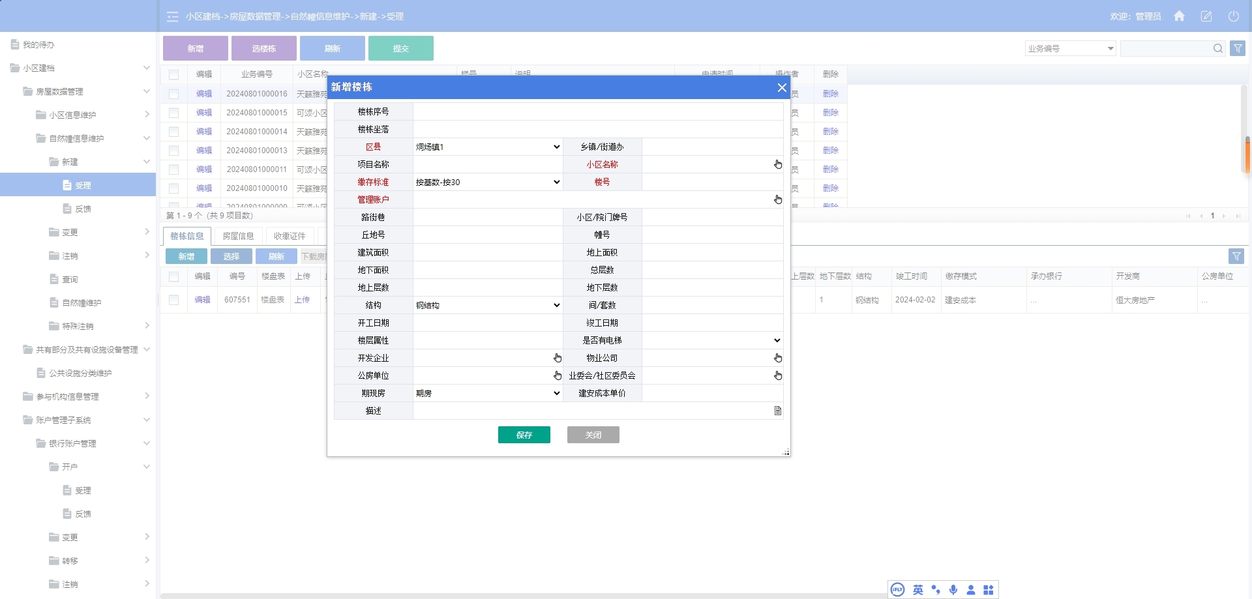Image resolution: width=1252 pixels, height=599 pixels.
Task: Open lookup picker for 开发企业 field
Action: [x=558, y=358]
